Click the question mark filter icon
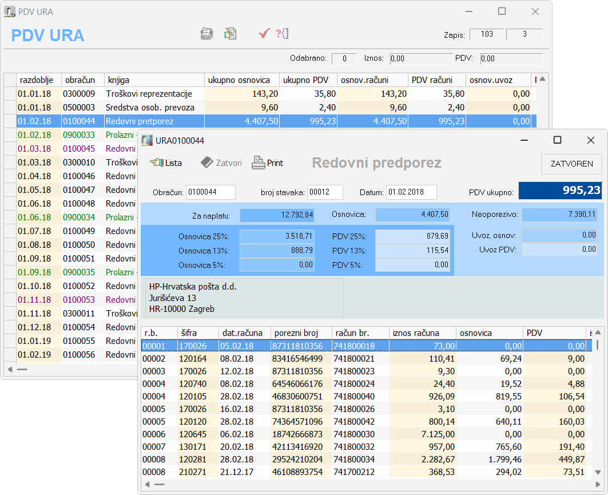The height and width of the screenshot is (495, 608). (282, 34)
